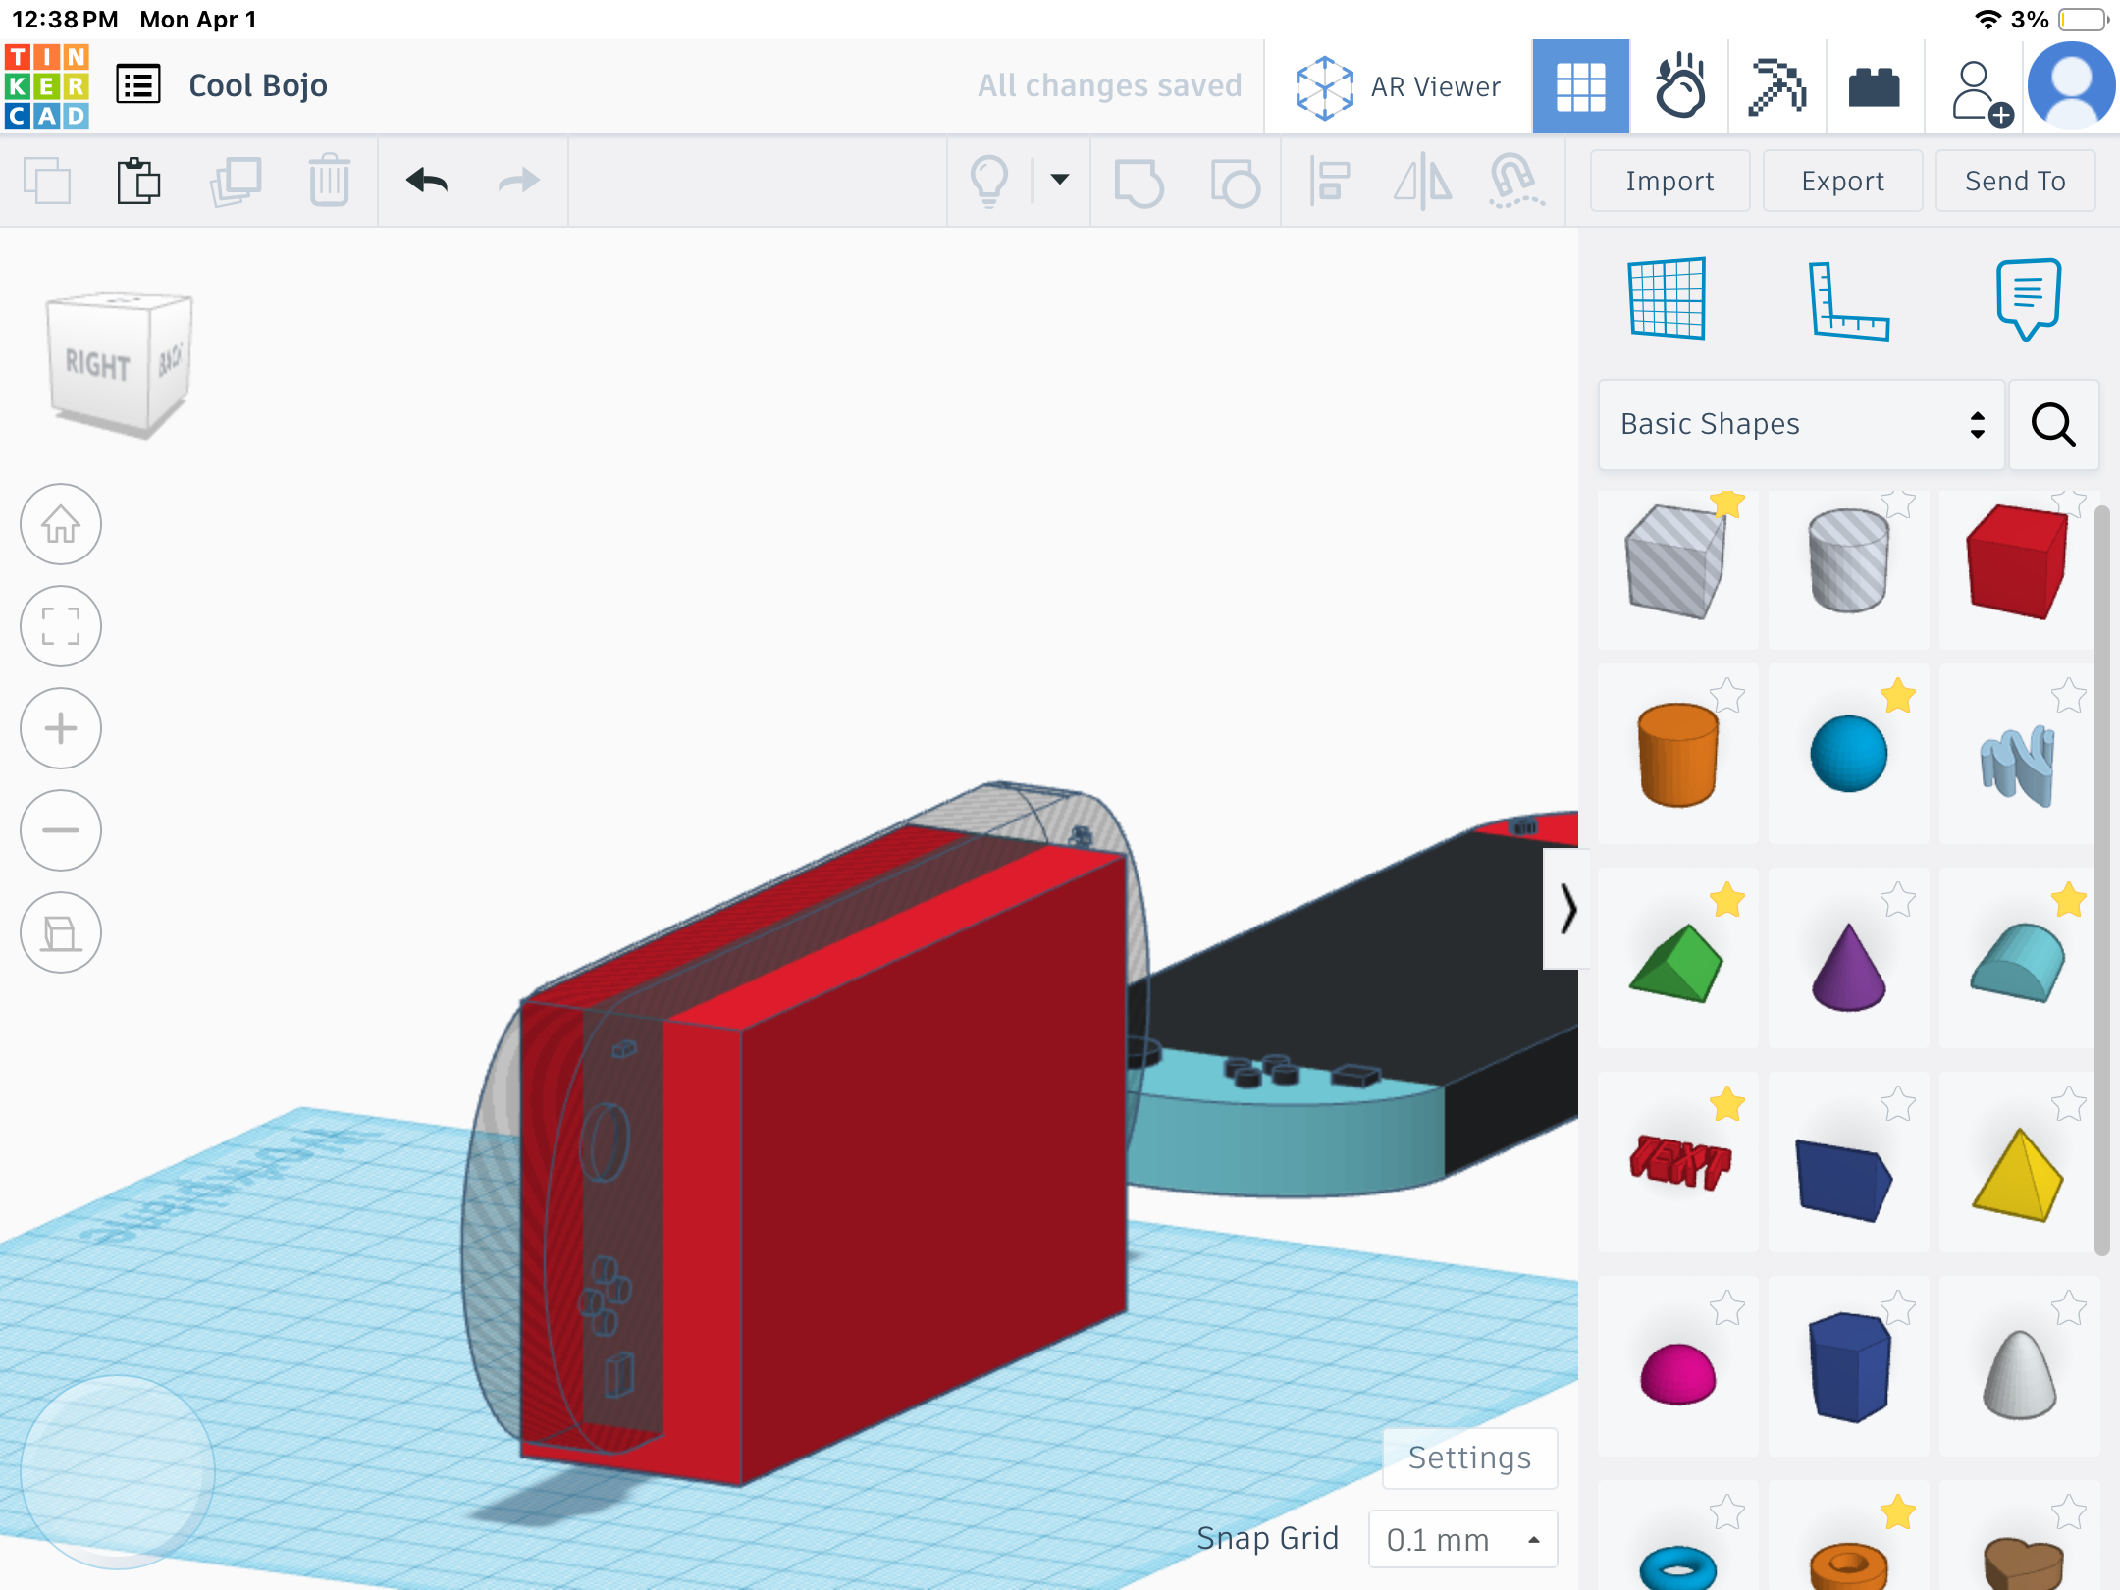Viewport: 2120px width, 1590px height.
Task: Open the visibility dropdown arrow
Action: click(1060, 179)
